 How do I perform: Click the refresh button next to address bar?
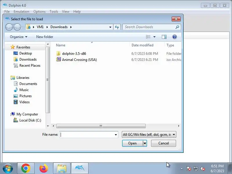click(x=117, y=27)
